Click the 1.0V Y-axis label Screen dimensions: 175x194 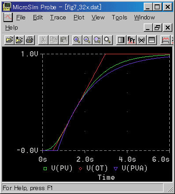[30, 54]
